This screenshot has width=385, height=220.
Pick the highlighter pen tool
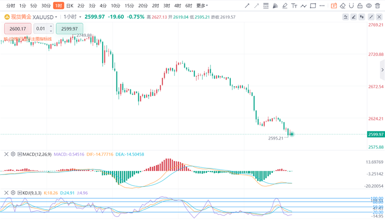click(x=285, y=5)
